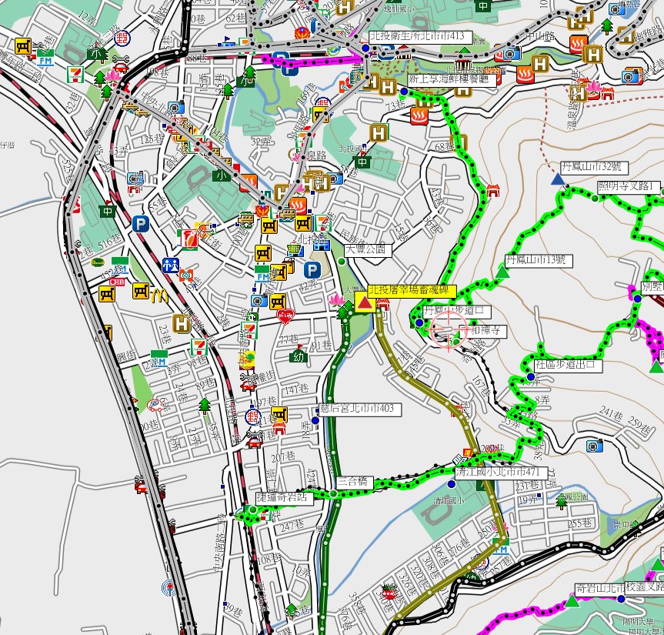The image size is (664, 635).
Task: Click the CHB bank icon
Action: [x=117, y=282]
